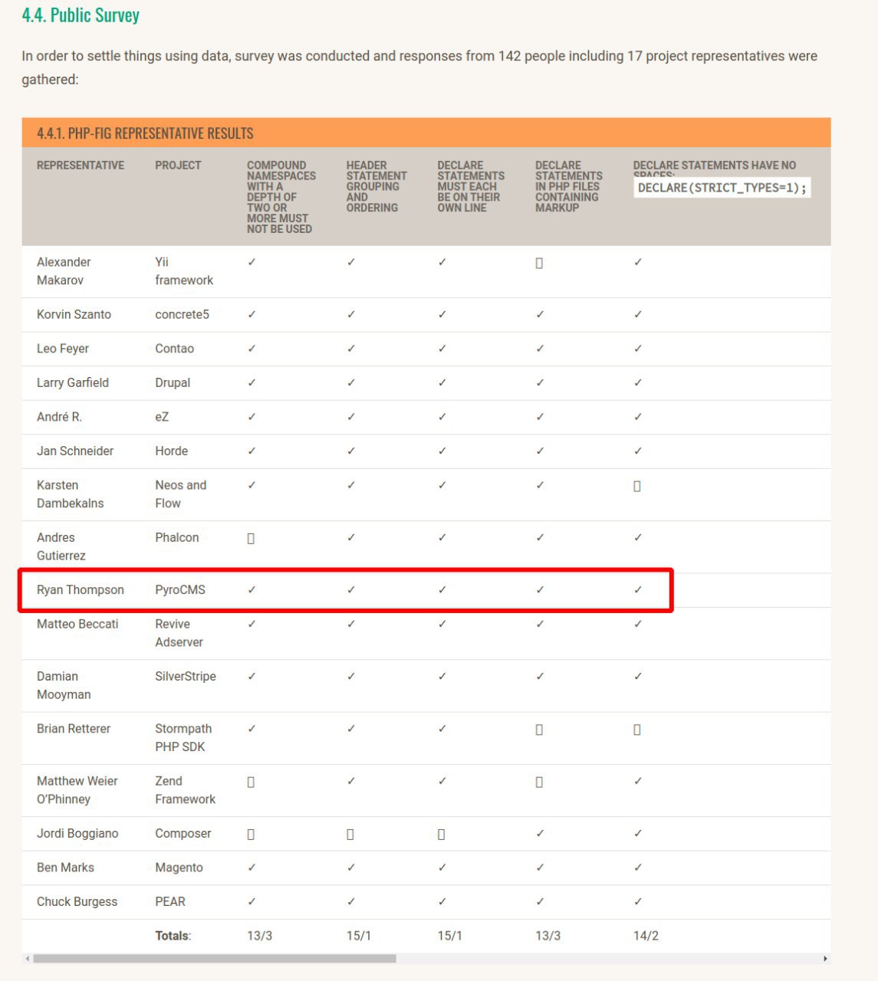Screen dimensions: 878x981
Task: Select the name 'Brian Retterer'
Action: tap(74, 728)
